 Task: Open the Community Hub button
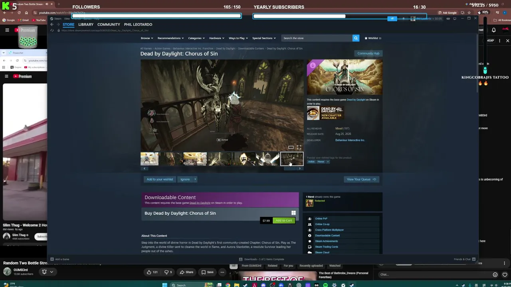(368, 53)
